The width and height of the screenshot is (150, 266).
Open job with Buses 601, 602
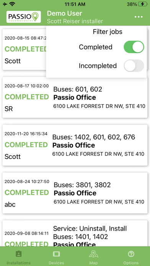coord(75,97)
